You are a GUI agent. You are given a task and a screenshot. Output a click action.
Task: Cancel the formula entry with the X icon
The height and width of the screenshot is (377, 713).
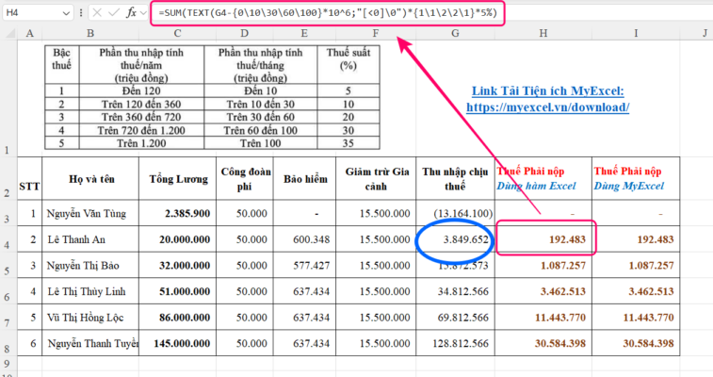click(x=96, y=14)
